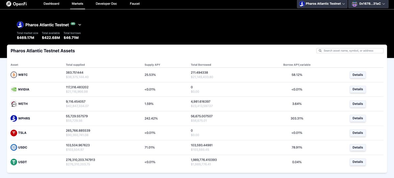Viewport: 394px width, 178px height.
Task: Open the Faucet tab
Action: pyautogui.click(x=135, y=4)
